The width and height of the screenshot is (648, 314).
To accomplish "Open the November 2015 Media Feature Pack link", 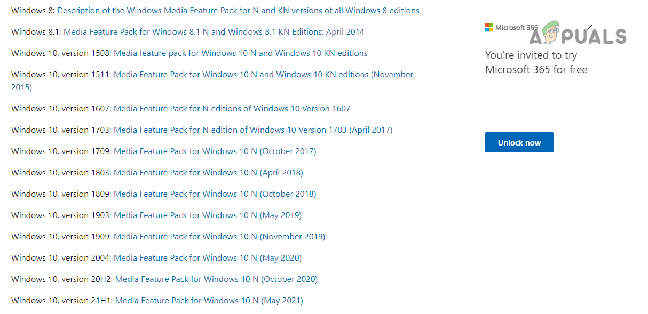I will pyautogui.click(x=263, y=75).
